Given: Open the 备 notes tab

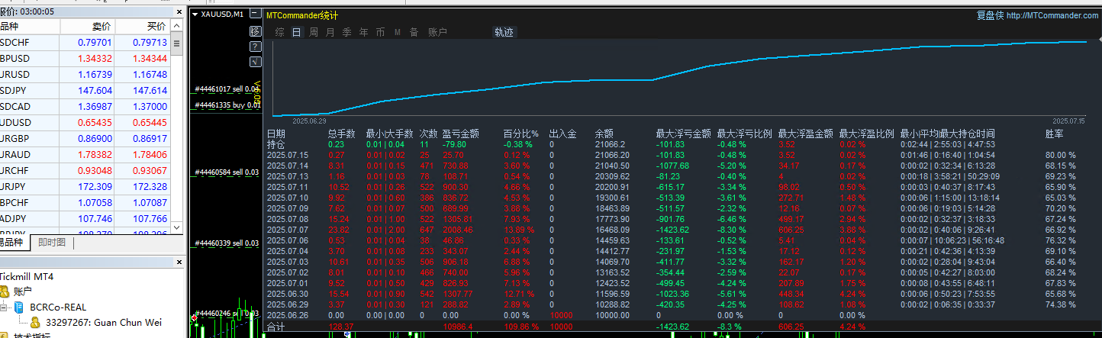Looking at the screenshot, I should click(414, 32).
